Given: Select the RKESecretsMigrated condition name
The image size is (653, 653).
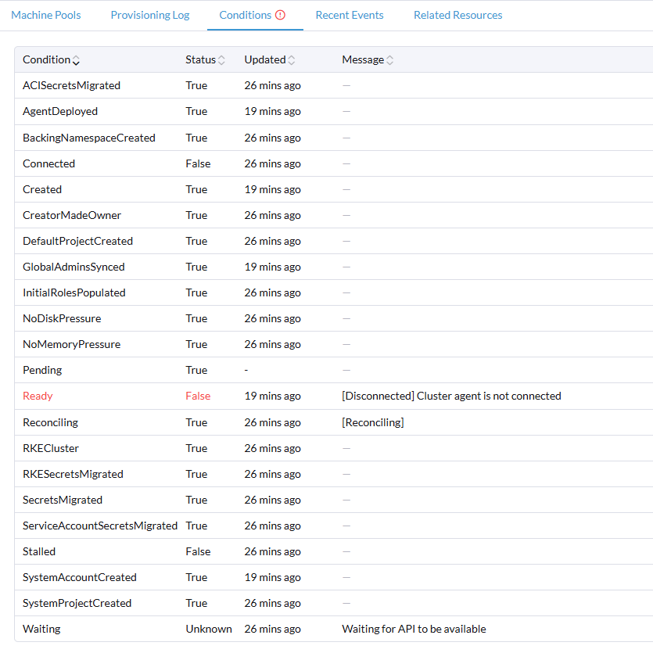Looking at the screenshot, I should tap(73, 475).
